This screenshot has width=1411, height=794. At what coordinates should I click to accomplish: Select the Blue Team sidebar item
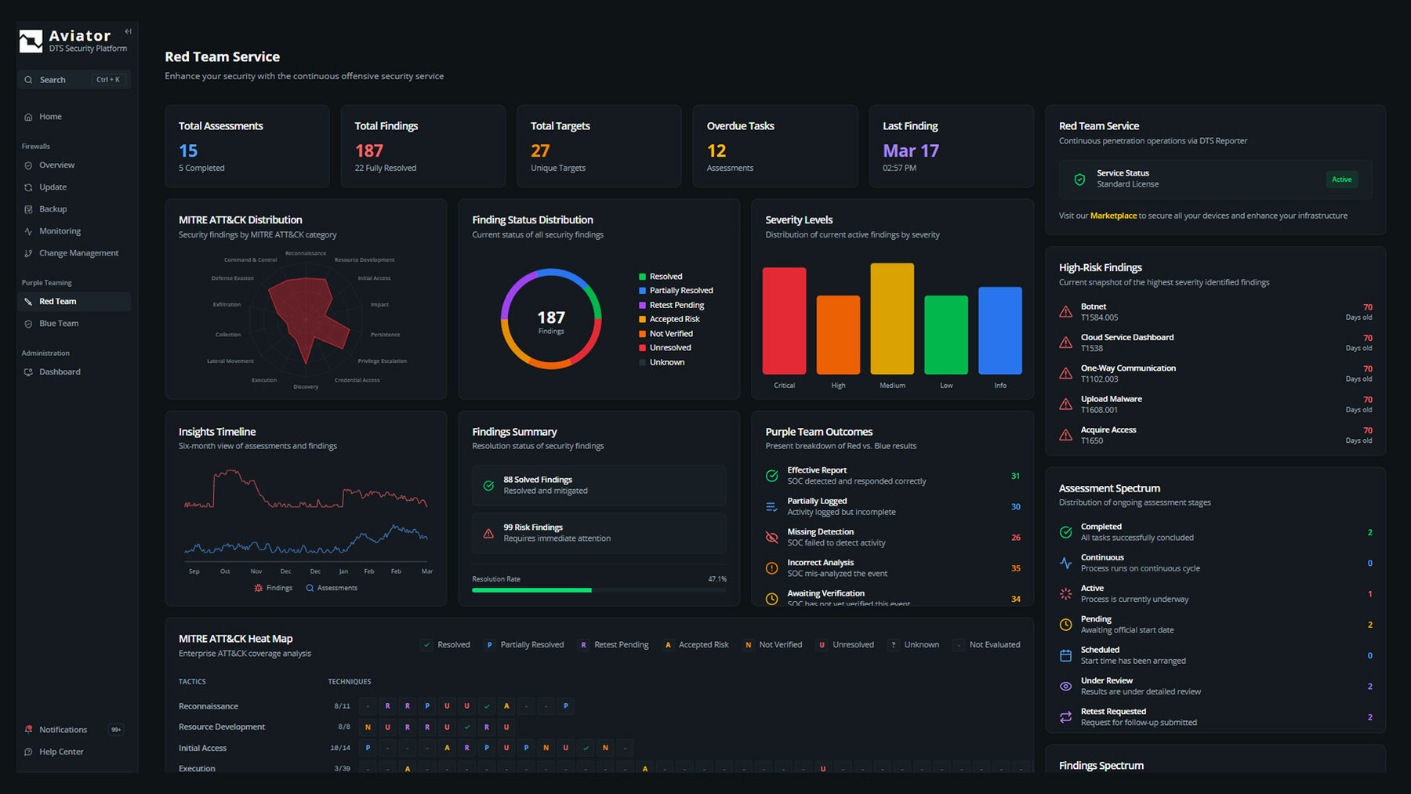click(x=59, y=324)
